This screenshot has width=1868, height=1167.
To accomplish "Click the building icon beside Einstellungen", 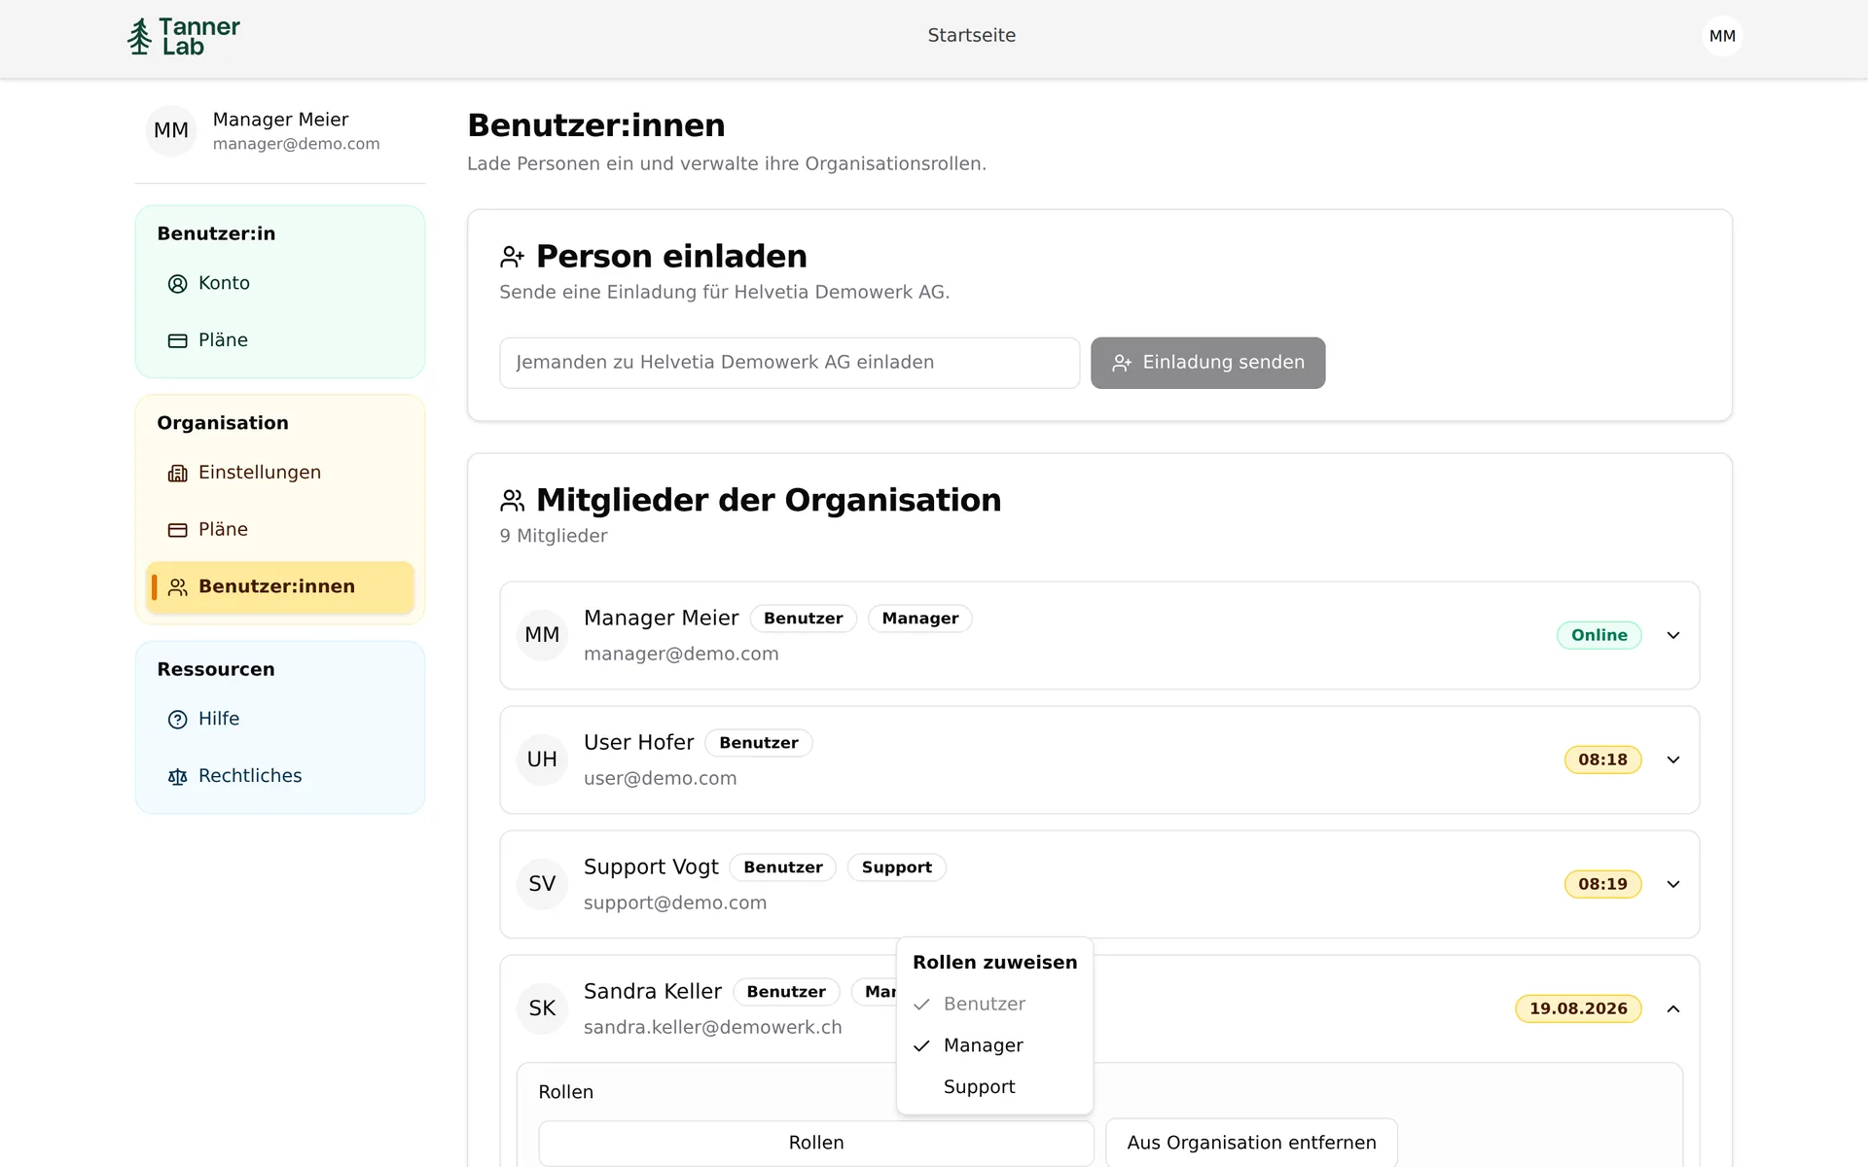I will (177, 474).
